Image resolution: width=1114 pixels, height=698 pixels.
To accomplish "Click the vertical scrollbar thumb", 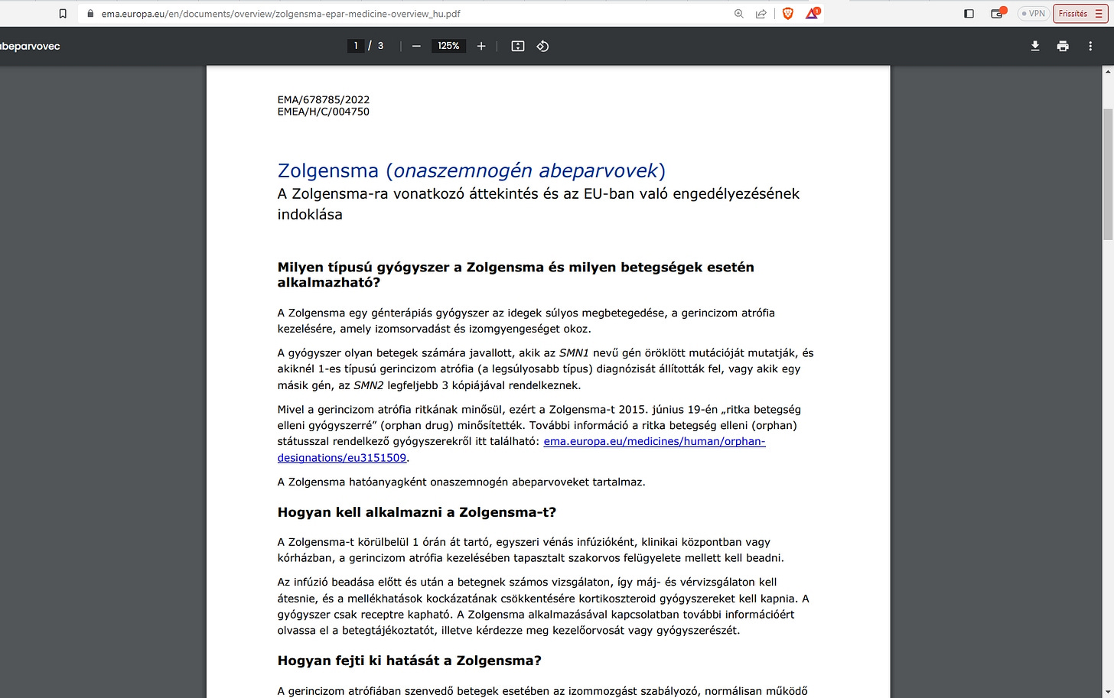I will pyautogui.click(x=1107, y=174).
